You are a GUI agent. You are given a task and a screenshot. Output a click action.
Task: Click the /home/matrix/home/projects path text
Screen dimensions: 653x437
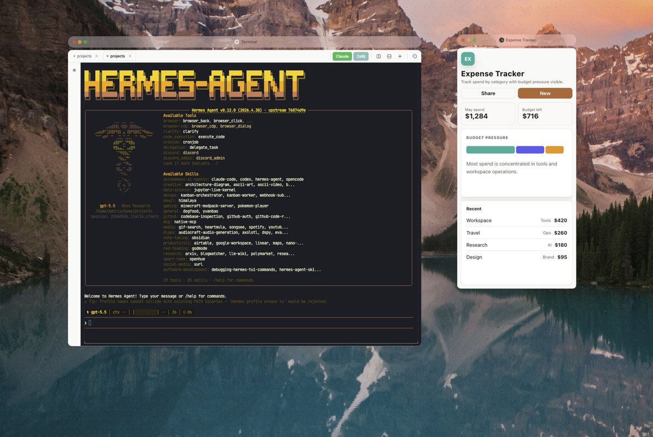pos(124,211)
